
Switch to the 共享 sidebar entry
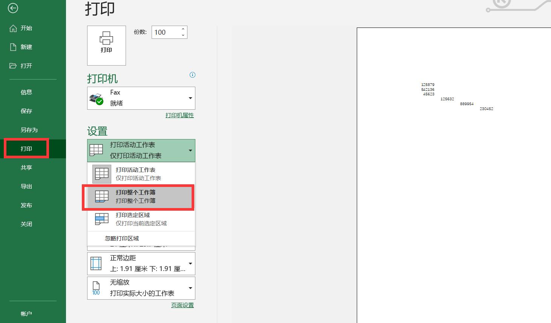26,167
